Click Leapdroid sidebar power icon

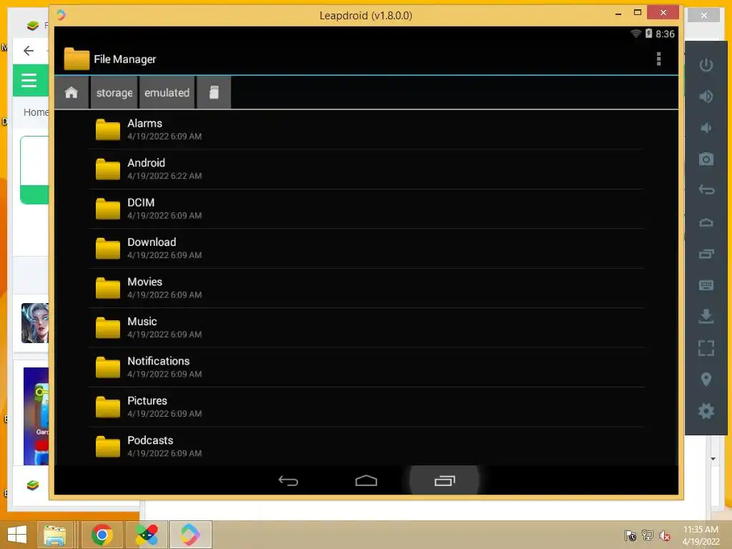click(x=706, y=65)
